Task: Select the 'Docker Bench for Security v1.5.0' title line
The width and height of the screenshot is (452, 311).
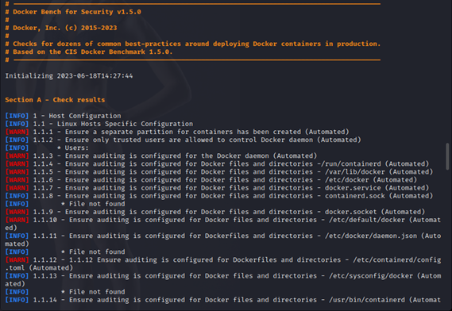Action: [x=73, y=12]
